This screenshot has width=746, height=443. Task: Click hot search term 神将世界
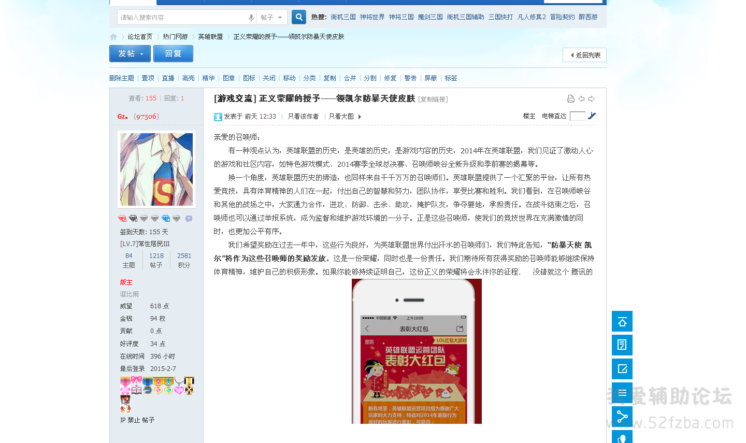coord(372,17)
